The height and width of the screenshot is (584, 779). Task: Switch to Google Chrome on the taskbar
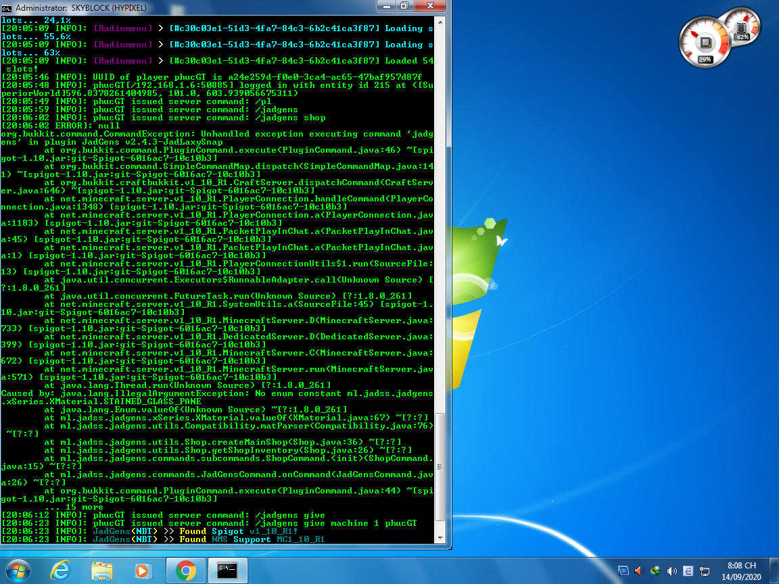pos(185,570)
